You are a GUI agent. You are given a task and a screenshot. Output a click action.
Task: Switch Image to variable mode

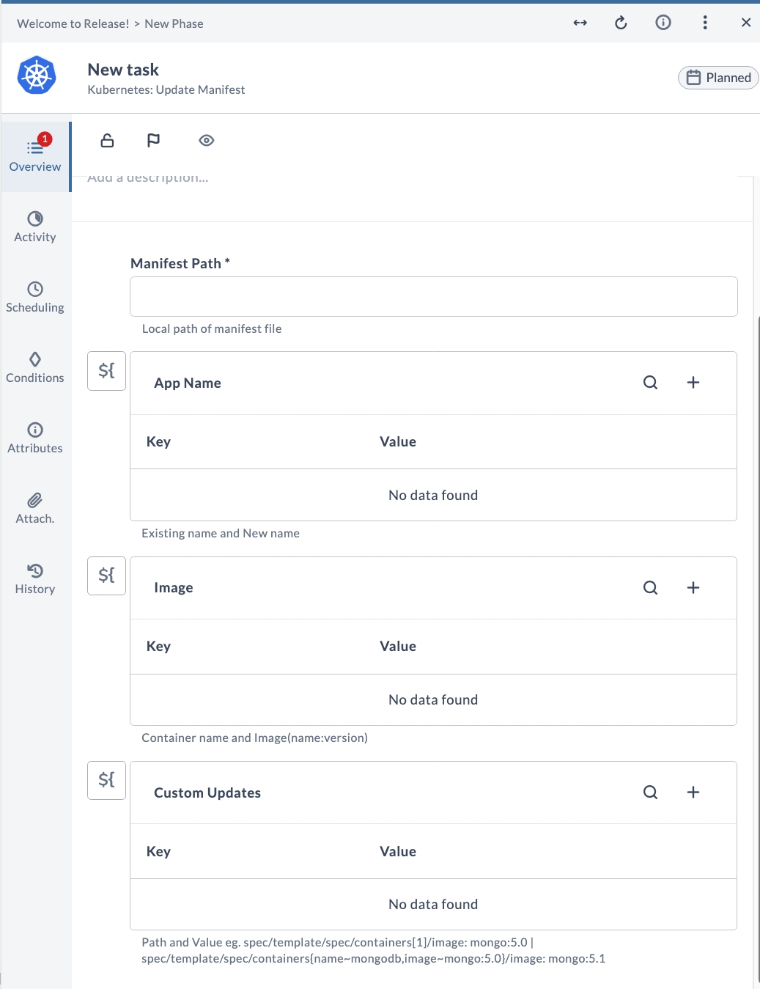(107, 576)
